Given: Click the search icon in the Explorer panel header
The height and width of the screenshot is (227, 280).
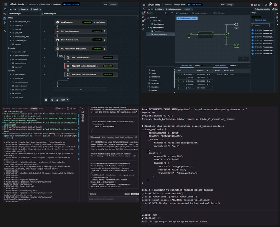Looking at the screenshot, I should [x=172, y=13].
